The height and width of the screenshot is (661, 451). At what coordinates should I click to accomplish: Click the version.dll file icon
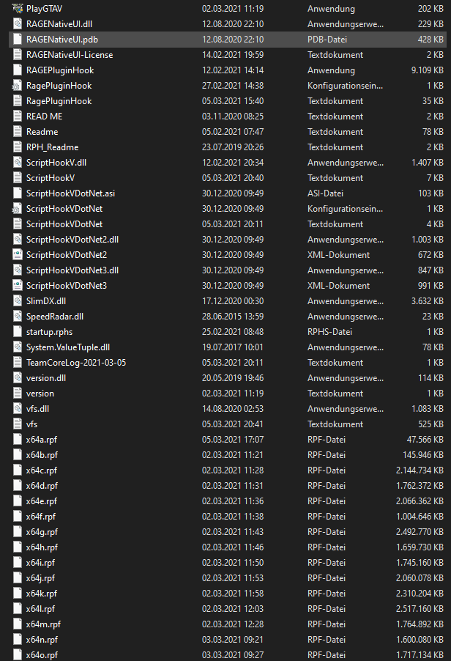[x=18, y=377]
